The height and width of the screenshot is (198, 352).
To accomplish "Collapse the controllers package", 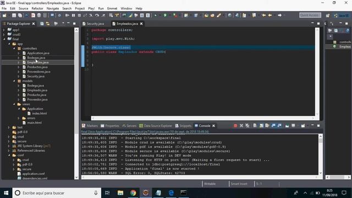I will click(x=14, y=48).
